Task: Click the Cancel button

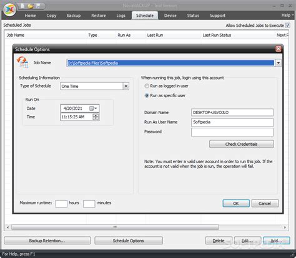Action: (265, 203)
